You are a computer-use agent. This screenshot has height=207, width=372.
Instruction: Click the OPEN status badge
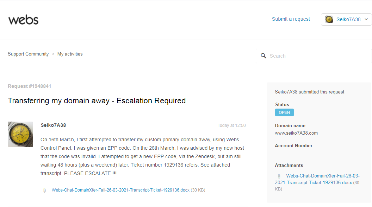[x=284, y=112]
